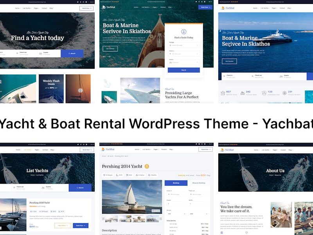Screen dimensions: 313x235
Task: Click Yachbat logo in teal Skiathos preview
Action: [x=109, y=7]
